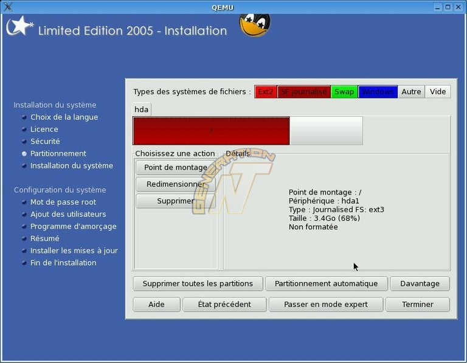
Task: Click the Licence step in sidebar
Action: 44,130
